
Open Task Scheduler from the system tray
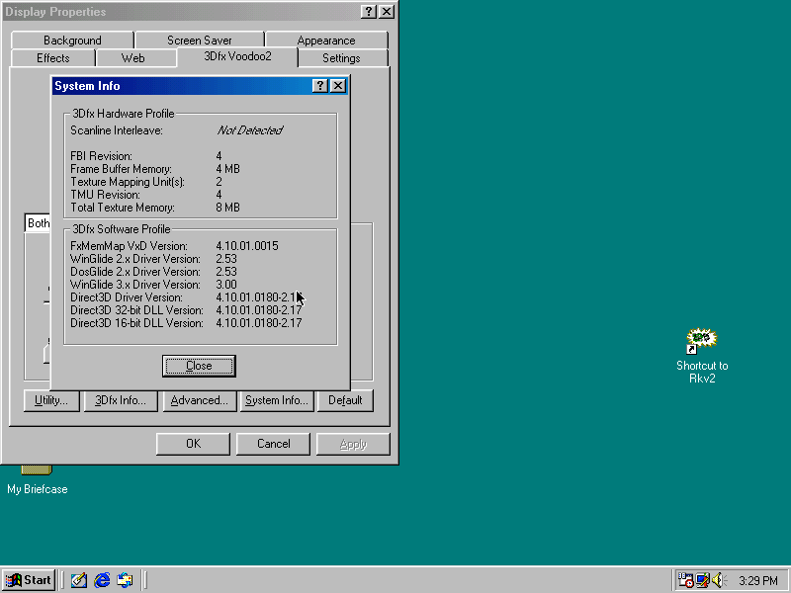point(685,580)
